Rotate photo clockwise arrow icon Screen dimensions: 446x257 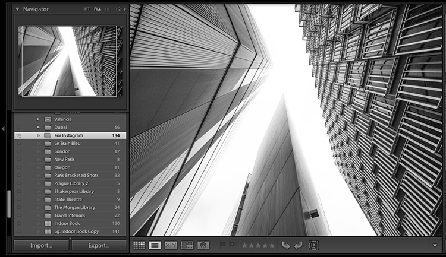[x=297, y=245]
